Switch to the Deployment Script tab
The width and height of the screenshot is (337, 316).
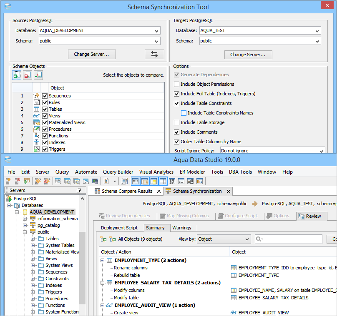click(119, 228)
